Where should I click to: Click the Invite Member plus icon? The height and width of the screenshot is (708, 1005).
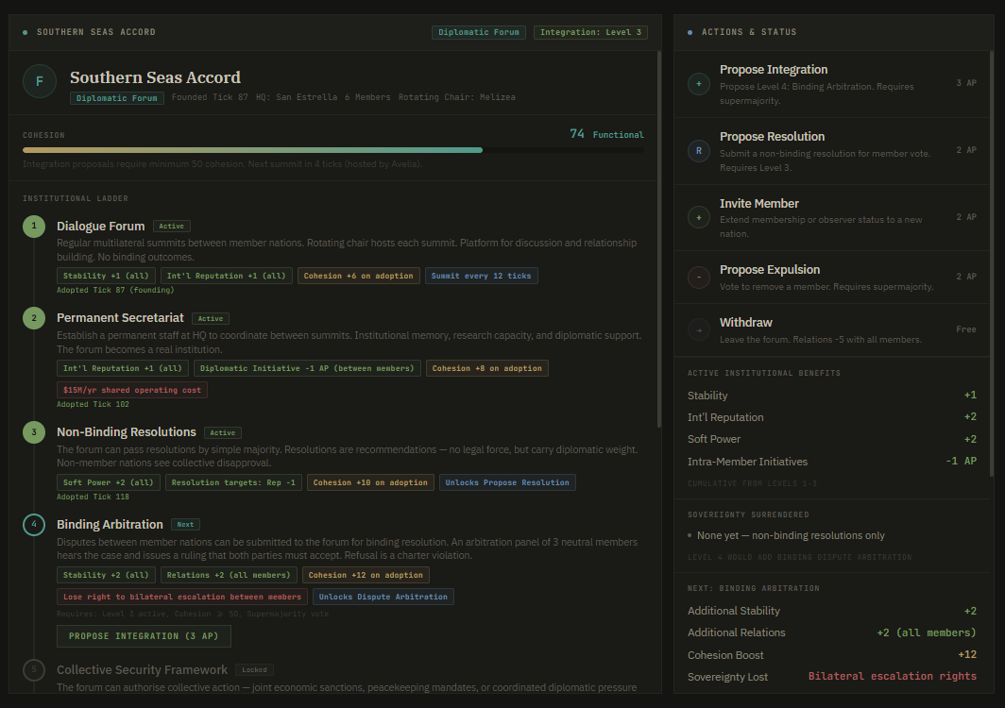[x=699, y=217]
